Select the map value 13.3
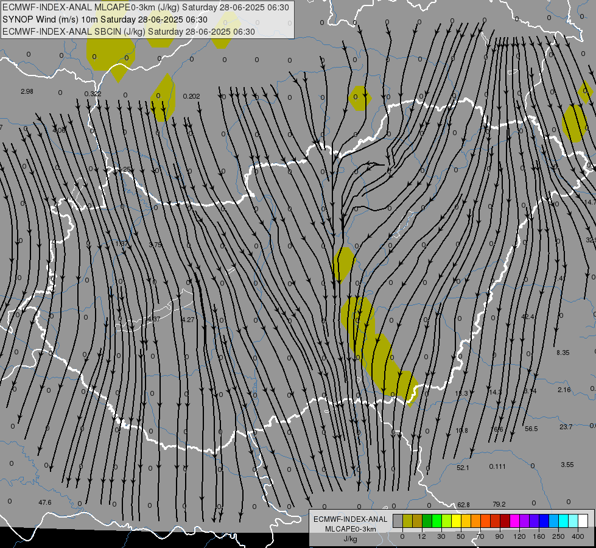Viewport: 596px width, 548px height. (461, 393)
